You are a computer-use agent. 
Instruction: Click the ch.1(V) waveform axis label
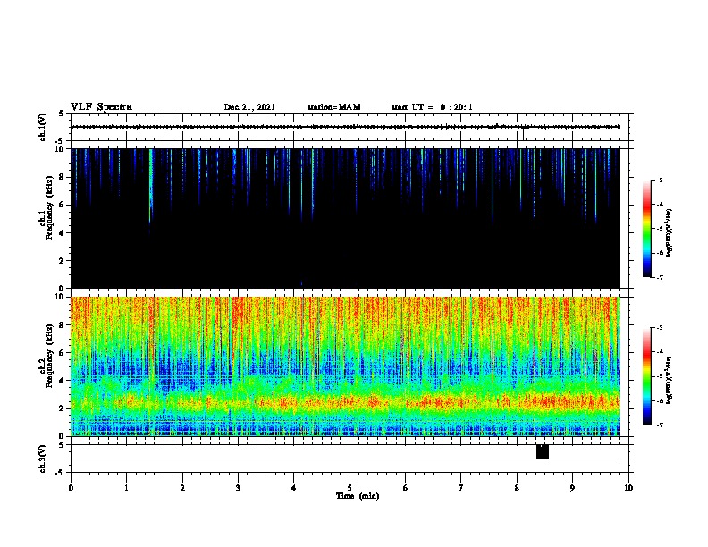pyautogui.click(x=43, y=127)
